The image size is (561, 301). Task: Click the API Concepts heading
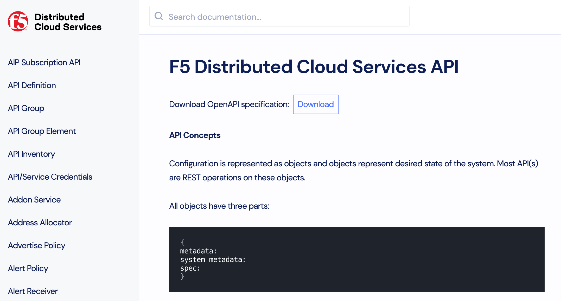[195, 135]
